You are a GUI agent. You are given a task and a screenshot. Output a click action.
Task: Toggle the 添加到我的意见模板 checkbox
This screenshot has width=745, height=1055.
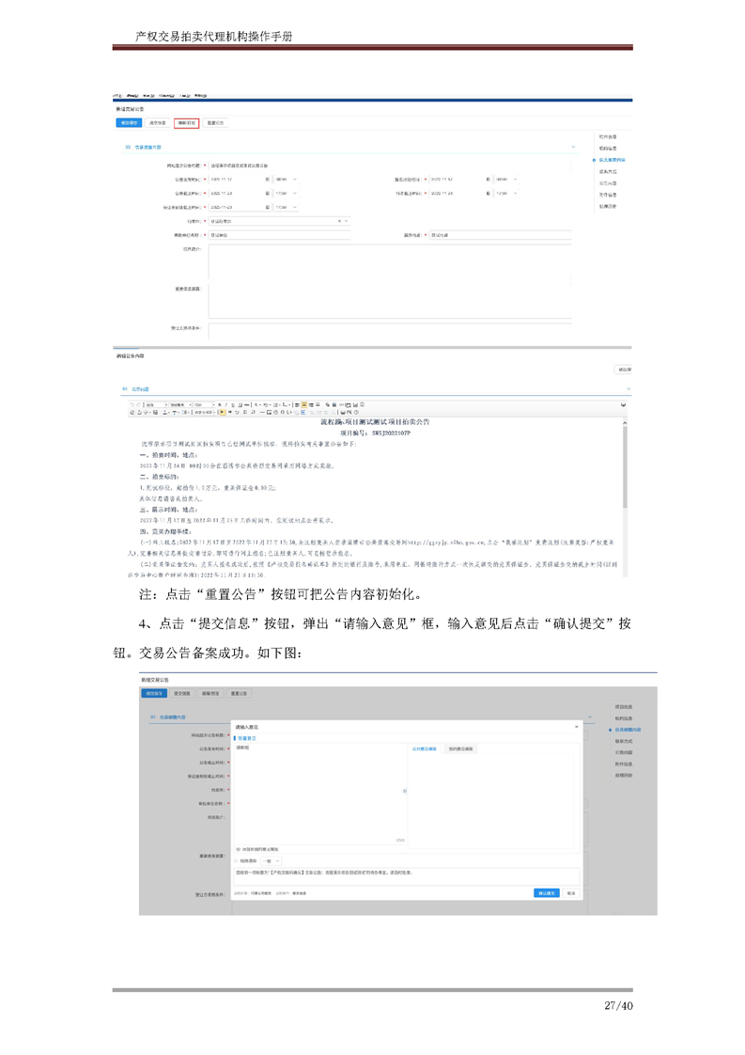[239, 848]
